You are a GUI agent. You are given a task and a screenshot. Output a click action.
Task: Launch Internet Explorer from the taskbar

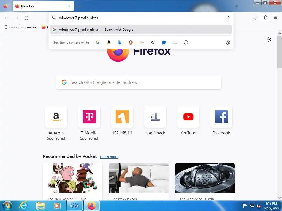[x=24, y=206]
